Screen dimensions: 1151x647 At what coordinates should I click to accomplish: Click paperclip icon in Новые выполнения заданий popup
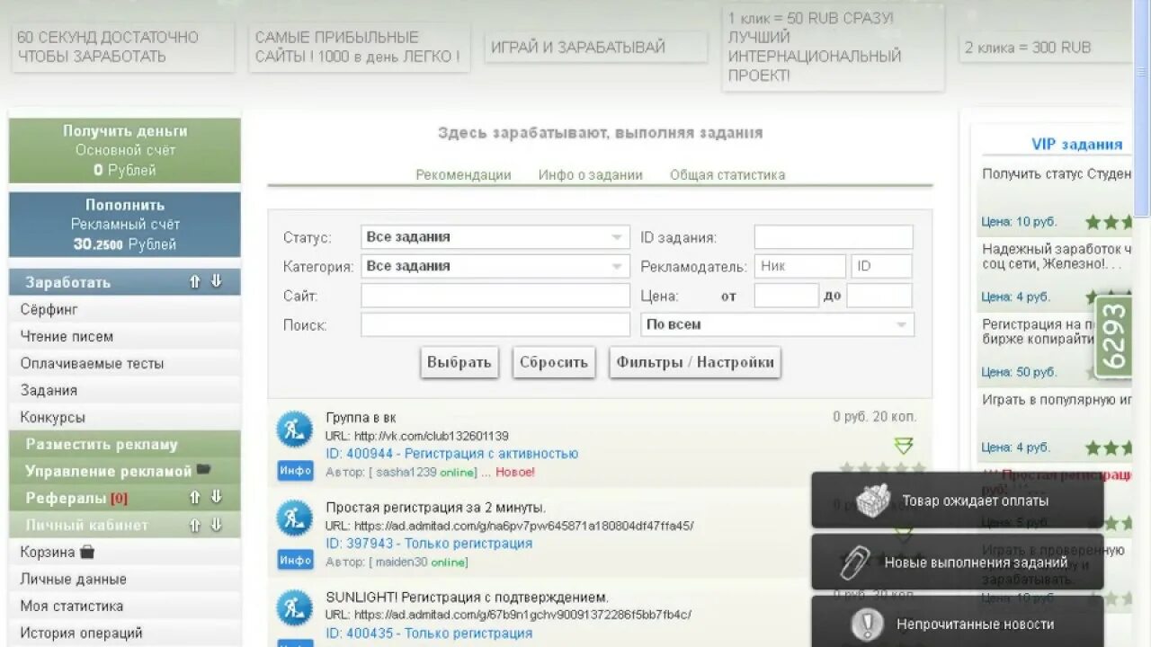[855, 563]
